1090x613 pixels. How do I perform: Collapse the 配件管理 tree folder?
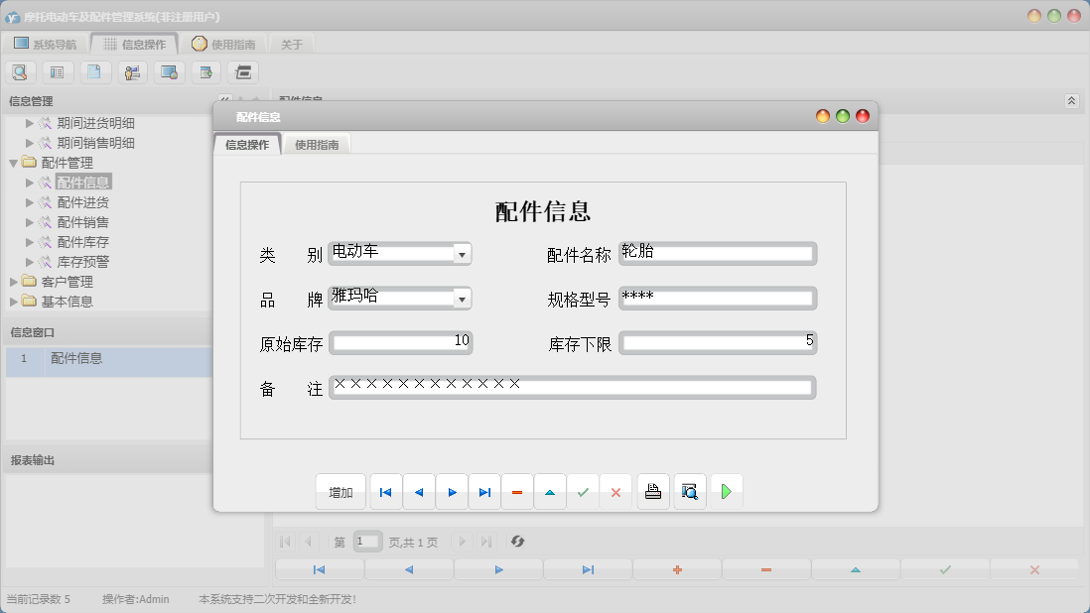click(14, 163)
